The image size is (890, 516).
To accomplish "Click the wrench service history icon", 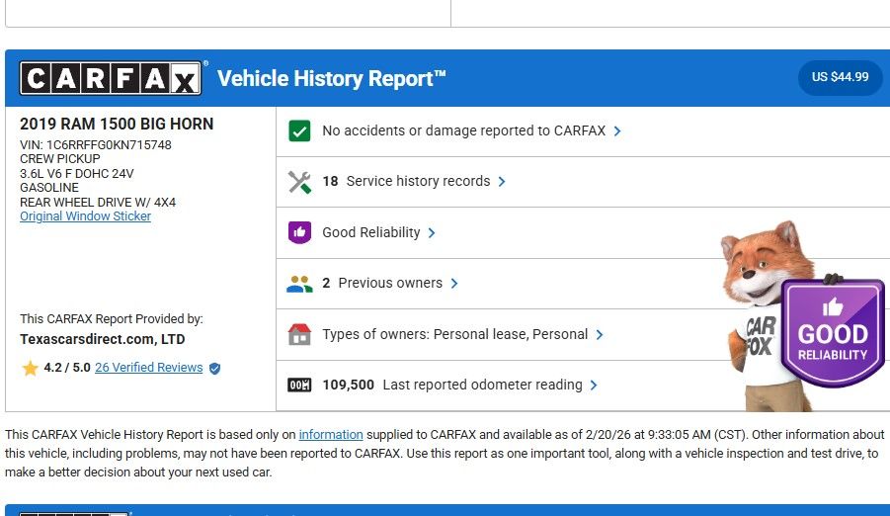I will (299, 182).
